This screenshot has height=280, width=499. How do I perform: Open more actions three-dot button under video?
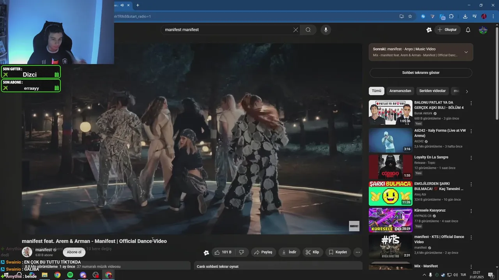click(358, 252)
